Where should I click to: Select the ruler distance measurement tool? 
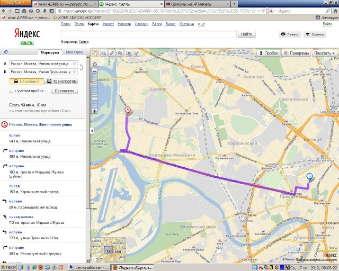point(112,53)
